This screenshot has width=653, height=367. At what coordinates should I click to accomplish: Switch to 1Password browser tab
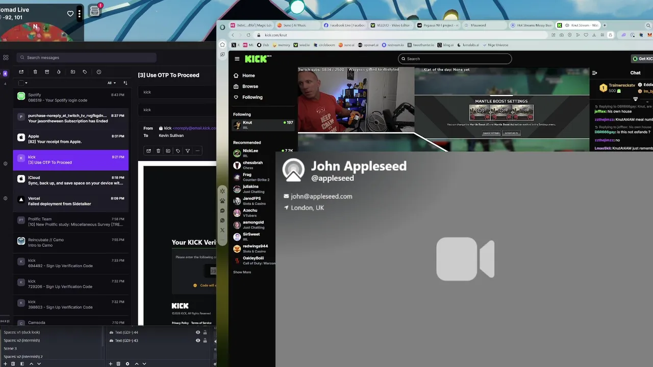[x=484, y=25]
